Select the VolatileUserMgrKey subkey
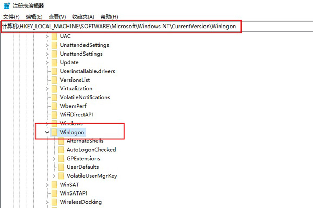This screenshot has width=313, height=208. pyautogui.click(x=92, y=176)
